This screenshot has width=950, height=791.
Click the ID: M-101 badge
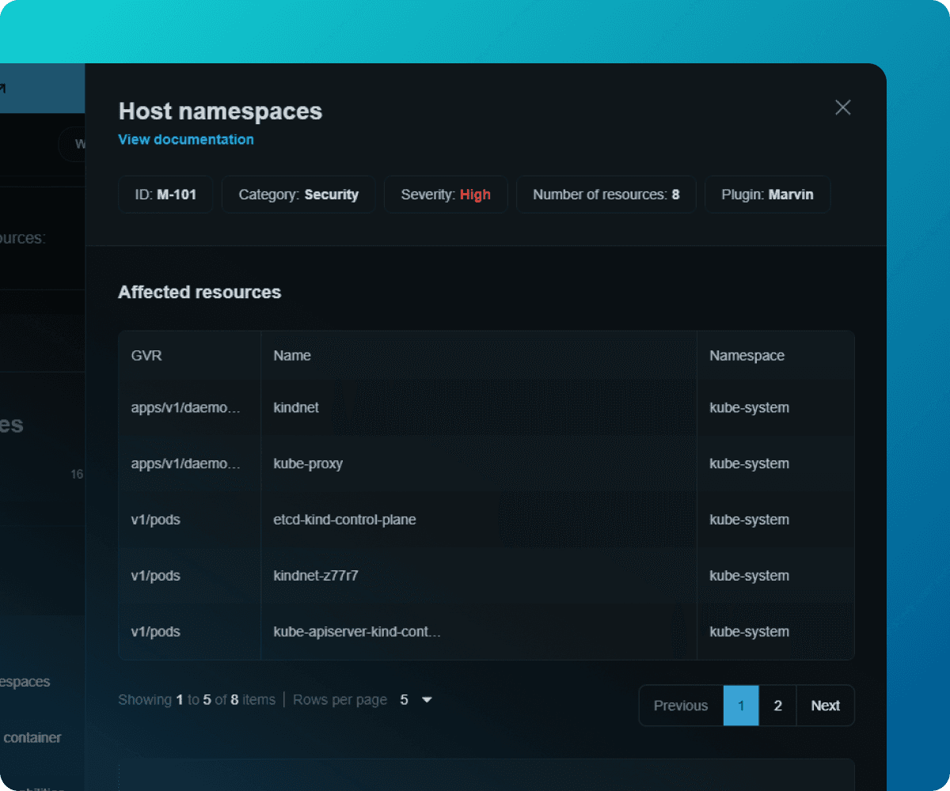165,195
